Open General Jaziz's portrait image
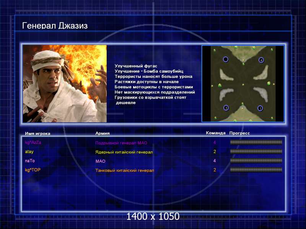This screenshot has width=306, height=229. [x=65, y=84]
